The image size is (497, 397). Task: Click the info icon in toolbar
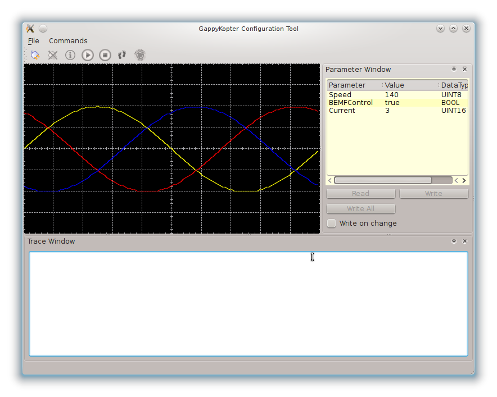coord(70,55)
